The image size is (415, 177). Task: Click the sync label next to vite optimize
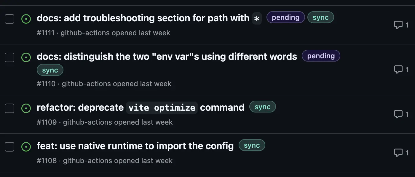[x=263, y=107]
